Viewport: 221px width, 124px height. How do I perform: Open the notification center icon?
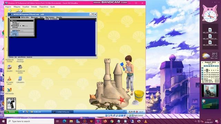[217, 121]
